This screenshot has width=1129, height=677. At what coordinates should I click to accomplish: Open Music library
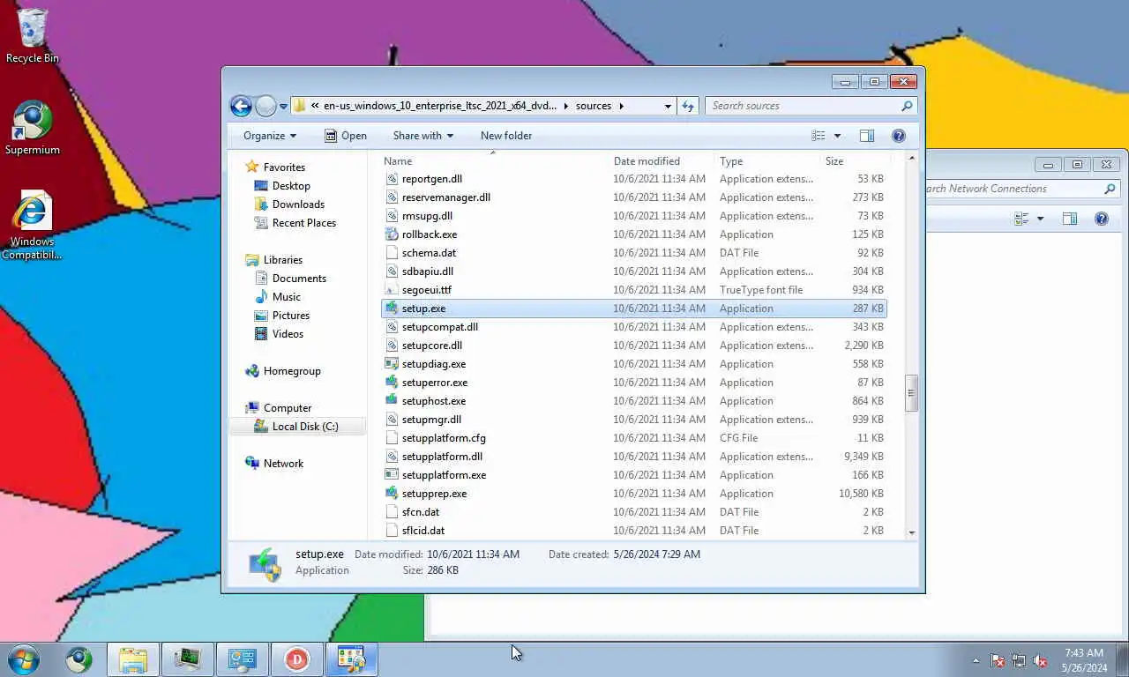(286, 297)
